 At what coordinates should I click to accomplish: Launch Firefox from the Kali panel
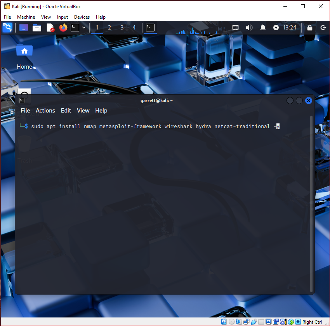pos(63,28)
